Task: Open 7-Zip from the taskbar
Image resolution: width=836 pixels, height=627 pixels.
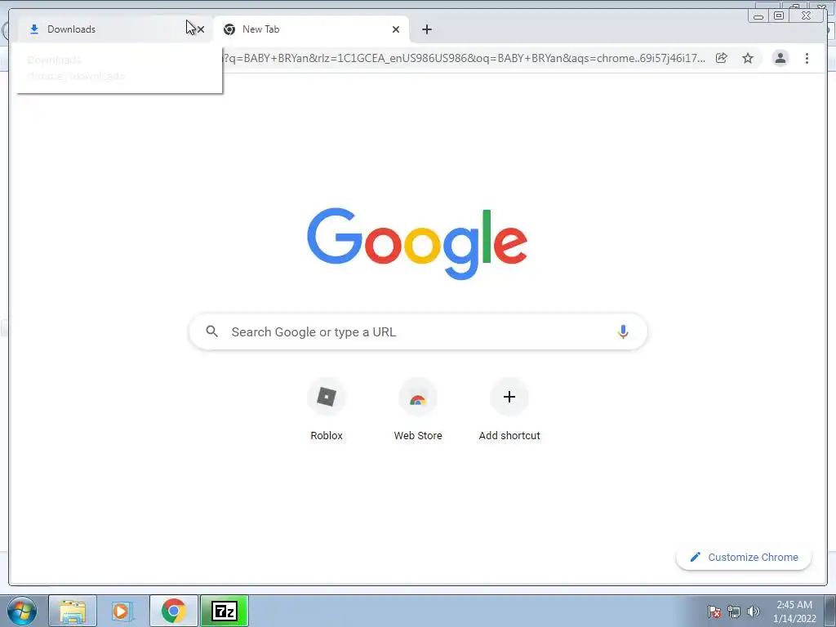Action: coord(224,611)
